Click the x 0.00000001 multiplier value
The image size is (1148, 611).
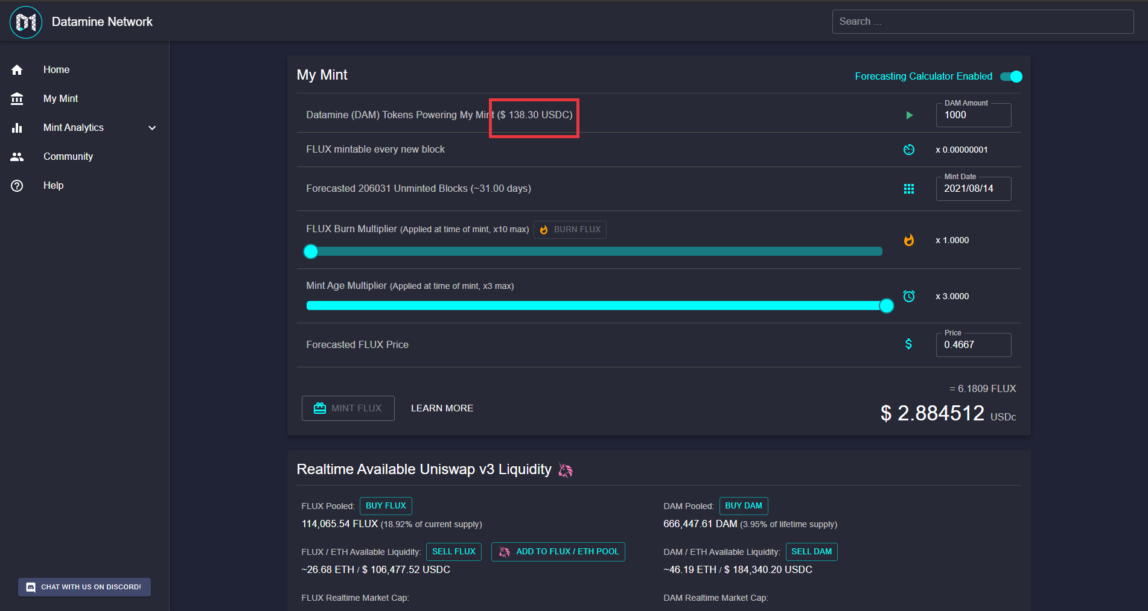point(961,150)
